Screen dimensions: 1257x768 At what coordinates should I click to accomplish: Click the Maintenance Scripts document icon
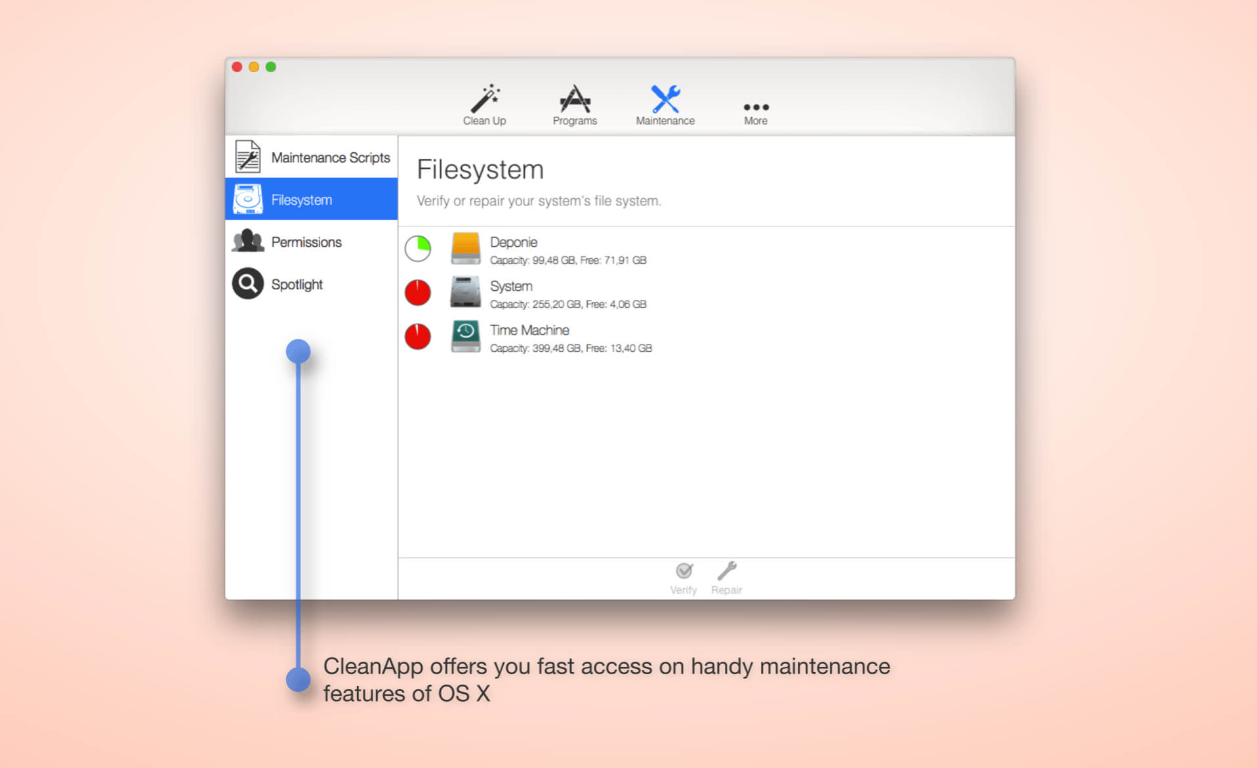click(x=247, y=157)
